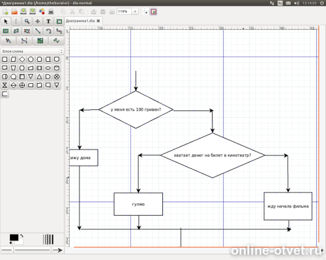
Task: Click the Print diagram icon
Action: coord(51,12)
